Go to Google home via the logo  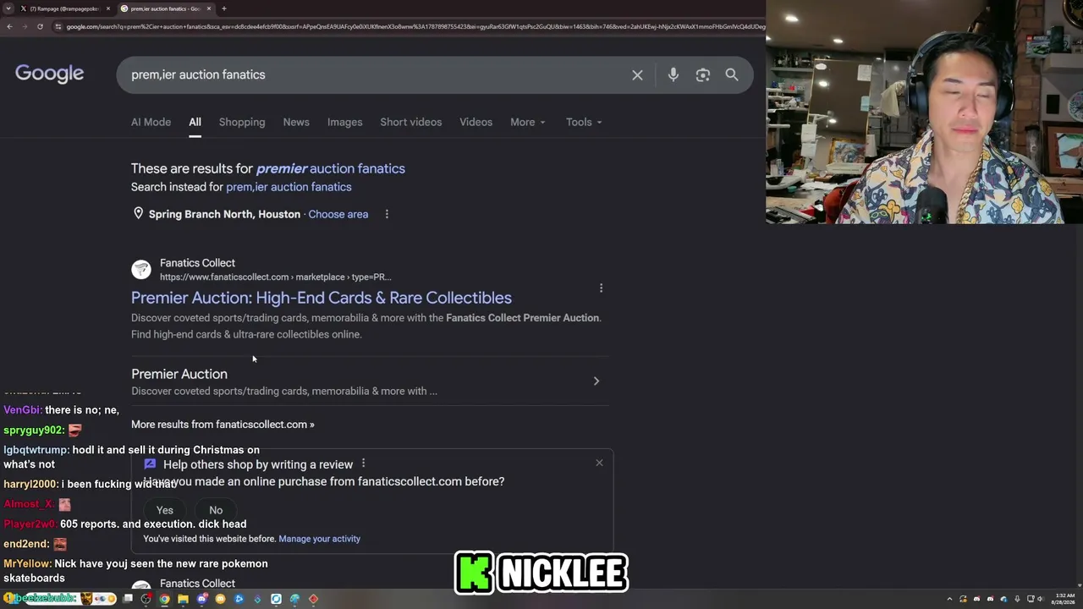point(49,74)
